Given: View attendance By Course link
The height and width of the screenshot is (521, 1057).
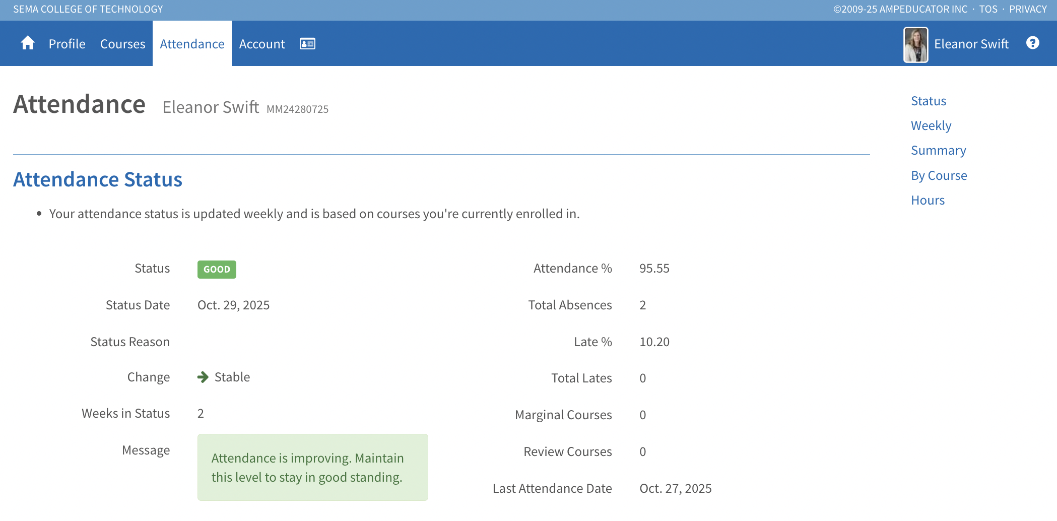Looking at the screenshot, I should tap(939, 175).
